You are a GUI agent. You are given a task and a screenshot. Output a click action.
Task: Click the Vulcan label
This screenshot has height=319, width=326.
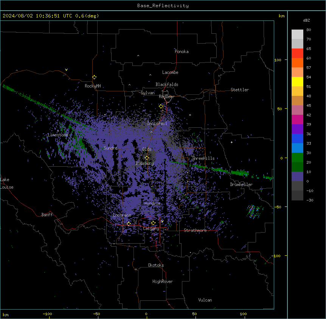(205, 300)
